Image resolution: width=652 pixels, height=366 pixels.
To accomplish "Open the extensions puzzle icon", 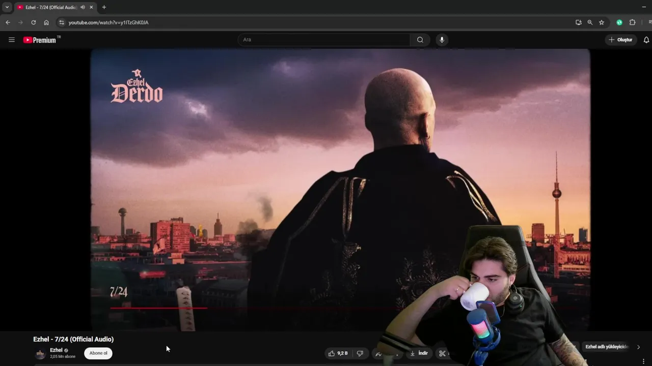I will [x=633, y=22].
